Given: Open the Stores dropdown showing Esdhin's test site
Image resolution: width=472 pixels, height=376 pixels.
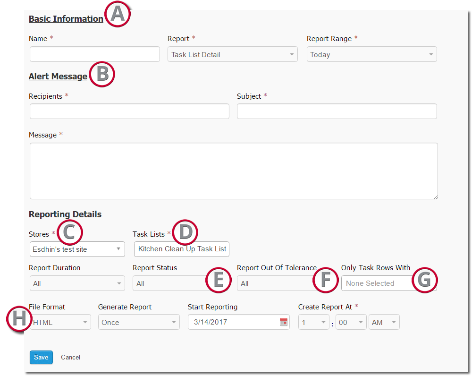Looking at the screenshot, I should click(x=76, y=249).
